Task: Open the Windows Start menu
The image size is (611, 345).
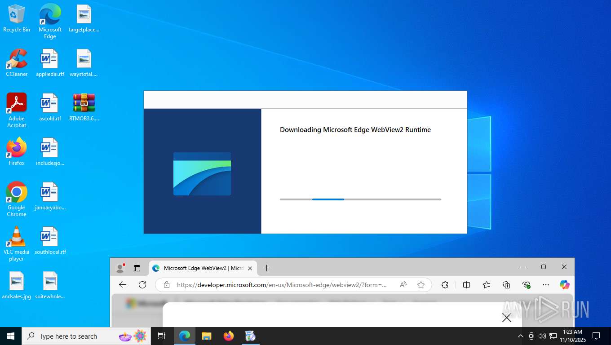Action: [x=11, y=336]
